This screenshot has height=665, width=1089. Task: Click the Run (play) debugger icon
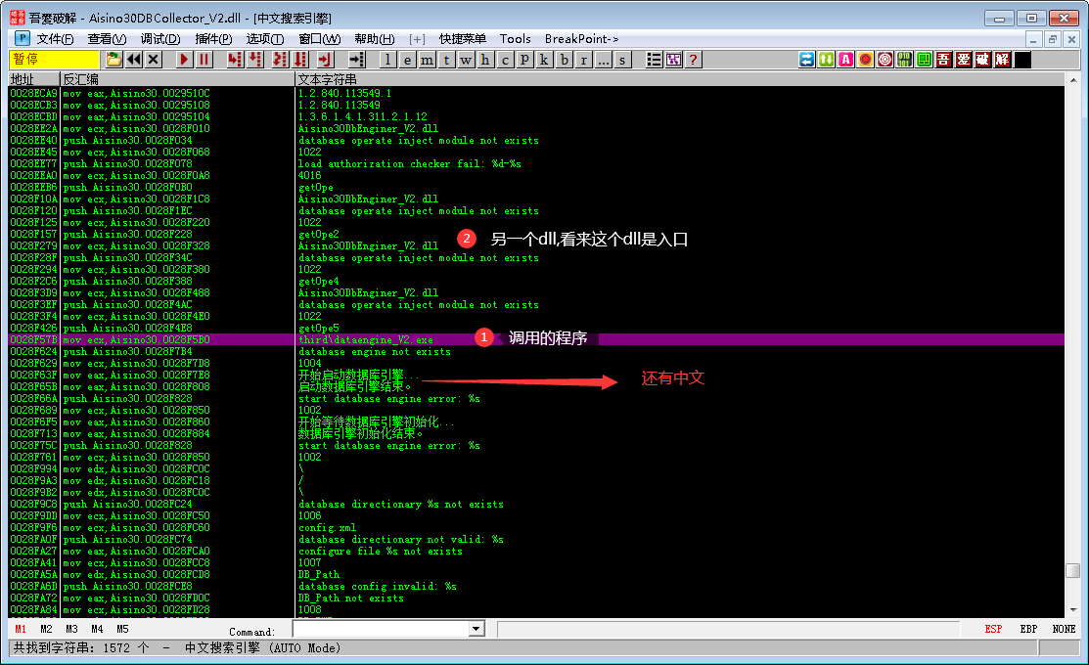(x=186, y=59)
